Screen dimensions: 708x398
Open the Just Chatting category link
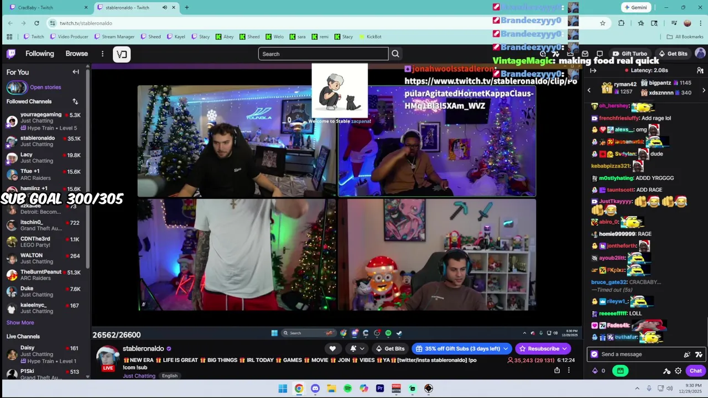139,376
